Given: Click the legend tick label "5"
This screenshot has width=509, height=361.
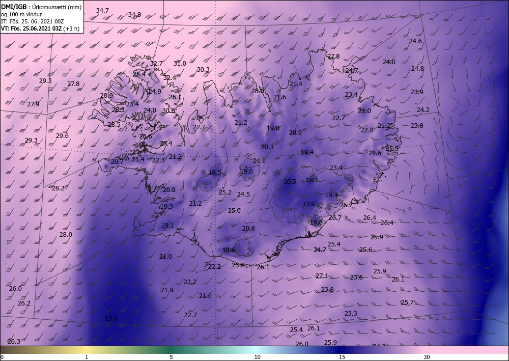Looking at the screenshot, I should click(x=171, y=357).
